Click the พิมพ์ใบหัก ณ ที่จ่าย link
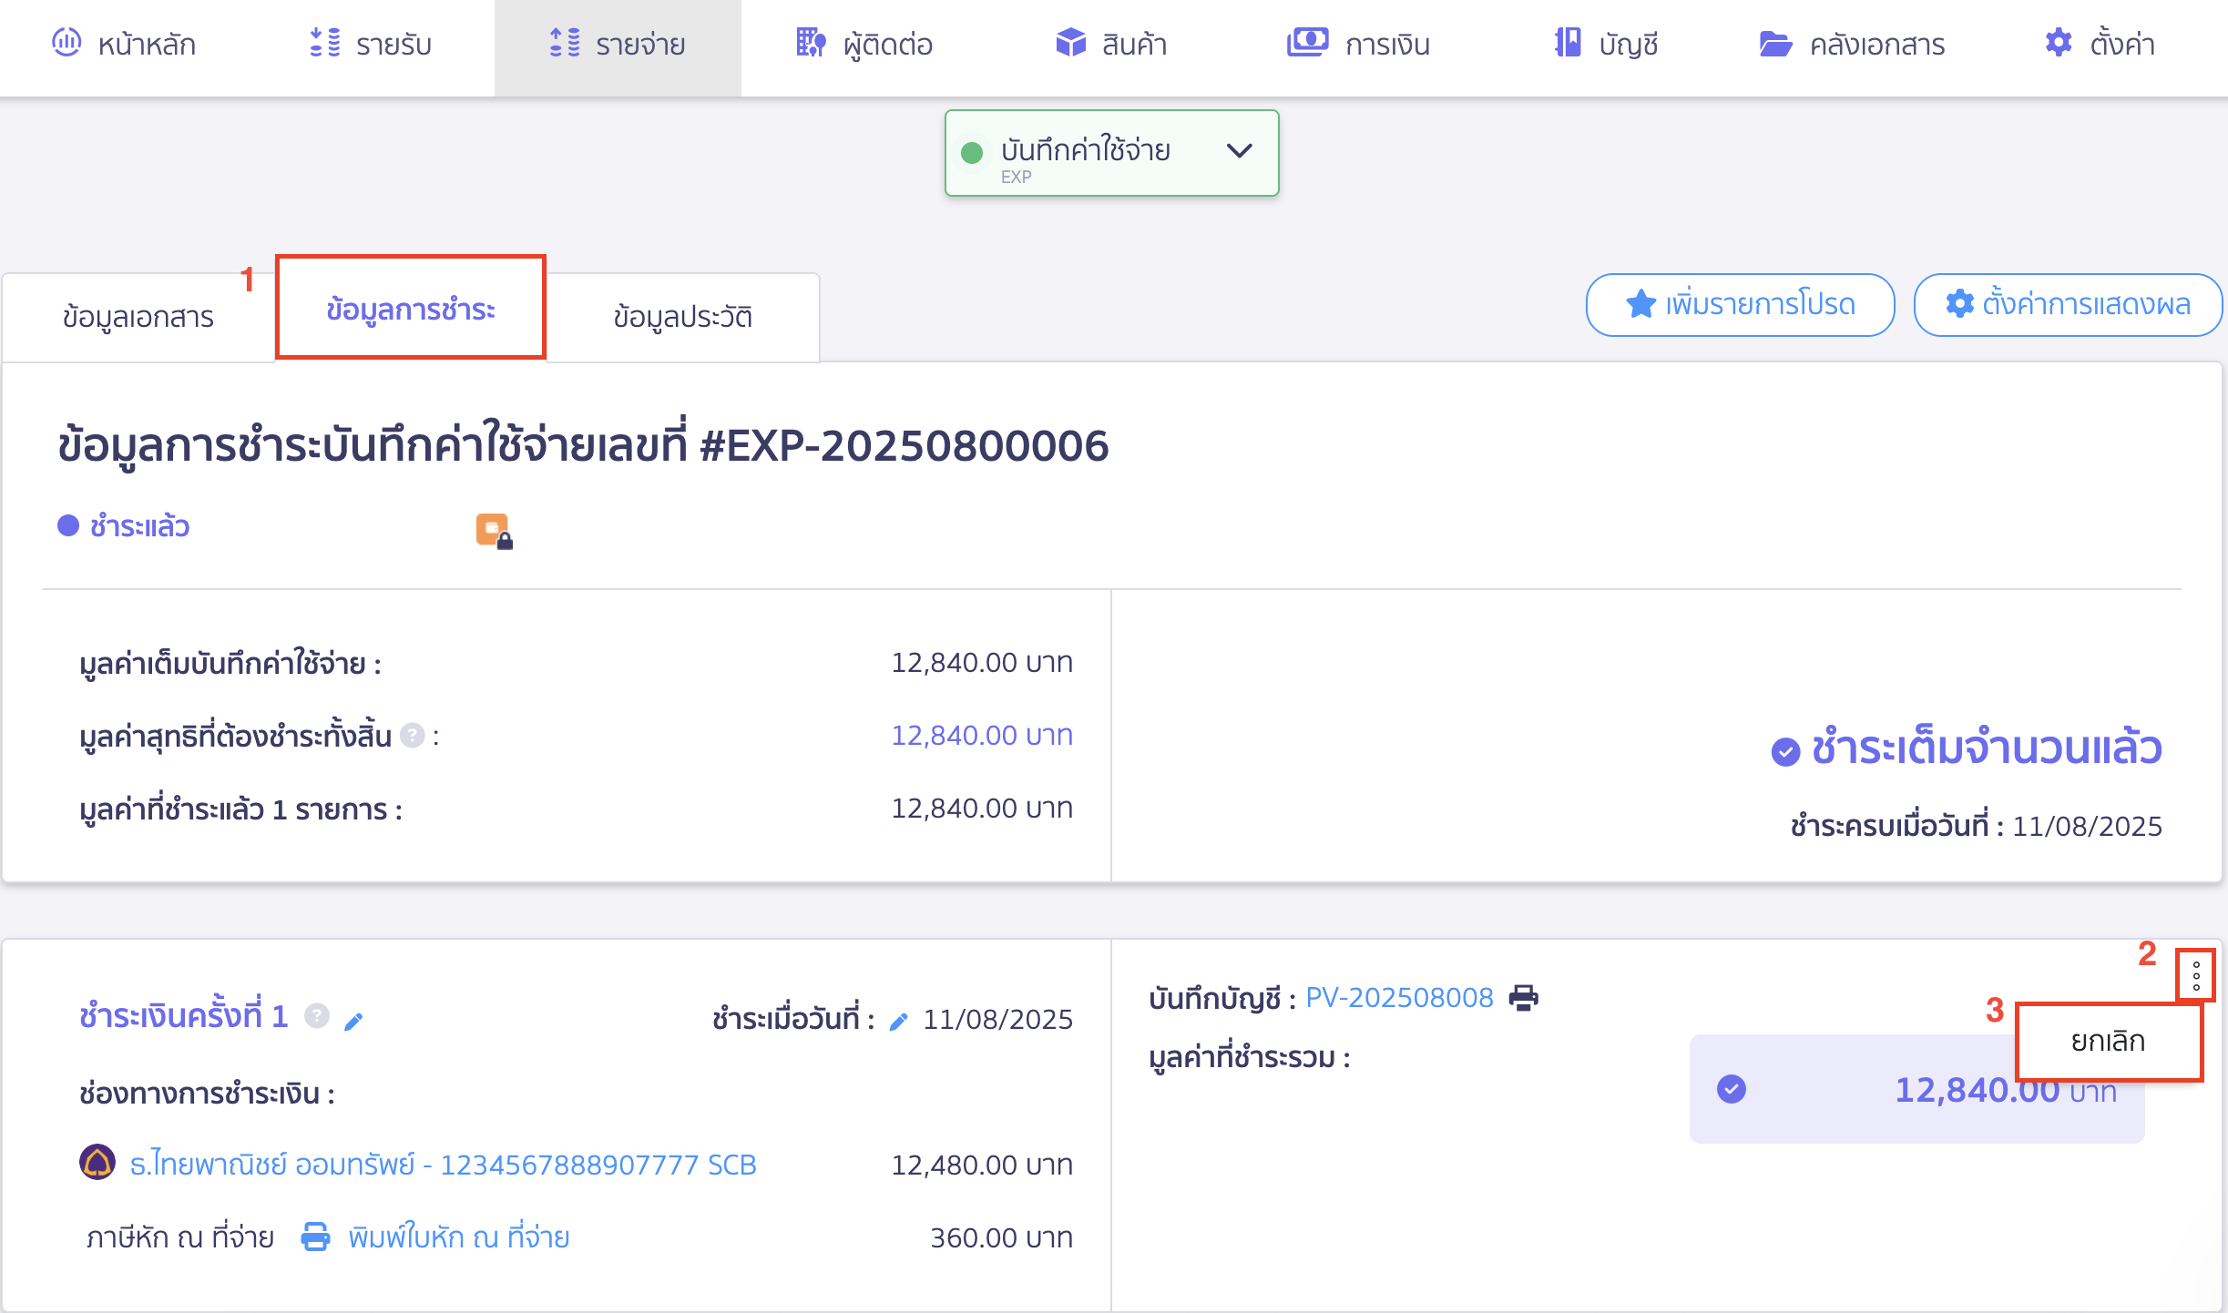Image resolution: width=2228 pixels, height=1313 pixels. [459, 1237]
